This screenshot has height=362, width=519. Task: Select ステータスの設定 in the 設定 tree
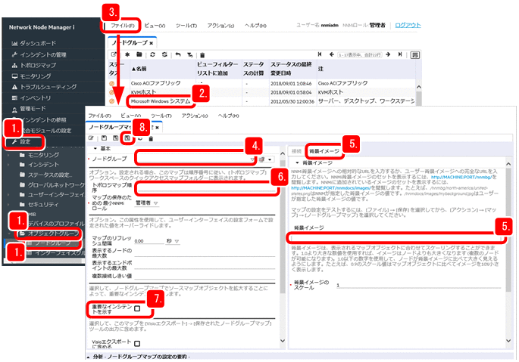45,175
